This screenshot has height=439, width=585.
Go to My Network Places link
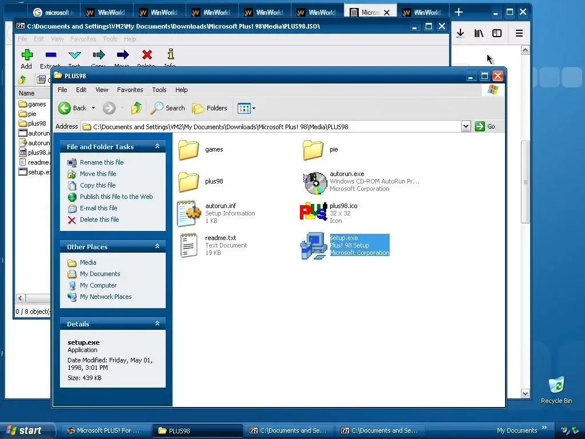[x=106, y=297]
